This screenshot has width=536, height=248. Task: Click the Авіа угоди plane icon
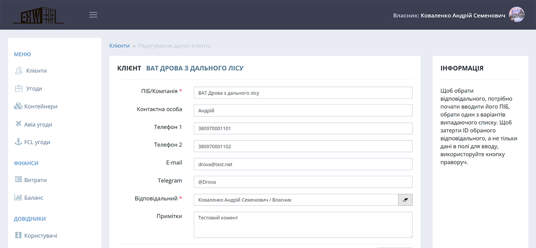[18, 124]
